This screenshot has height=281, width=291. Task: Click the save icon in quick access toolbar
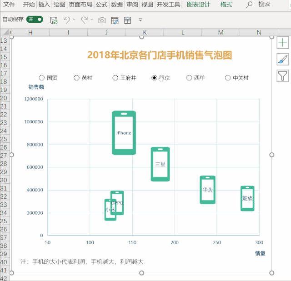pos(54,20)
